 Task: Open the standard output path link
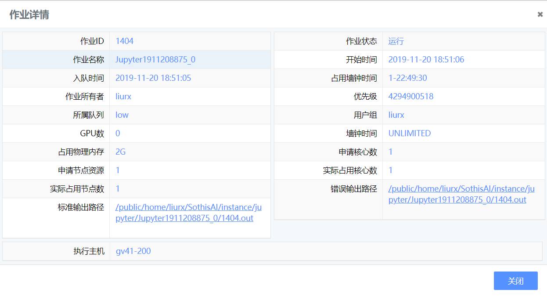(x=188, y=213)
